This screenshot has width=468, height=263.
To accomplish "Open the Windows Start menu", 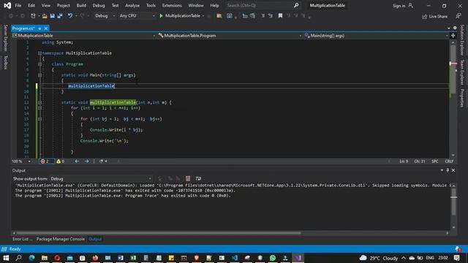I will (6, 258).
